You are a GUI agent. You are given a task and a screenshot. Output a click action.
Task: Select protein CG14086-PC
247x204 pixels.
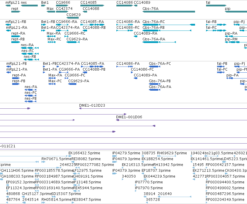click(x=142, y=69)
